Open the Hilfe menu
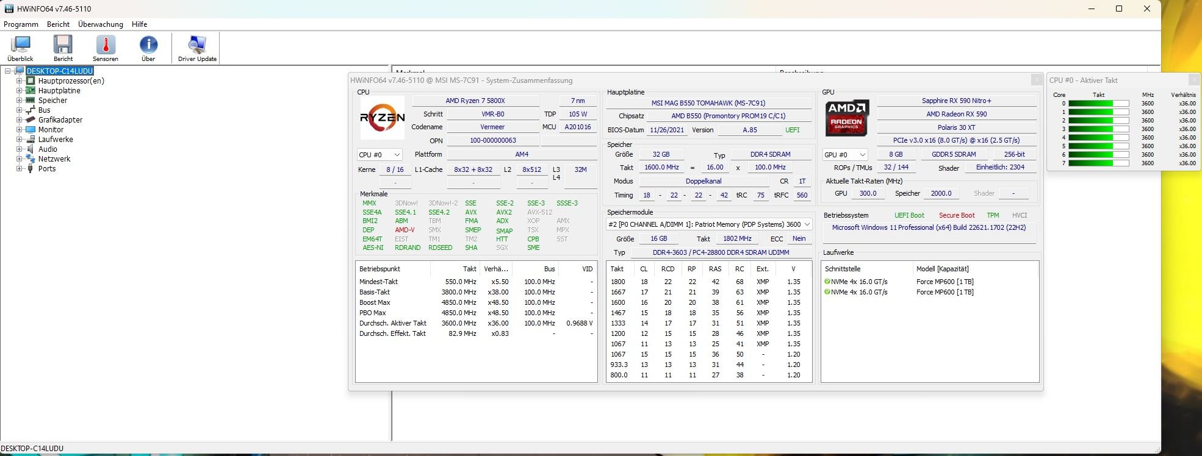This screenshot has height=456, width=1202. tap(140, 24)
